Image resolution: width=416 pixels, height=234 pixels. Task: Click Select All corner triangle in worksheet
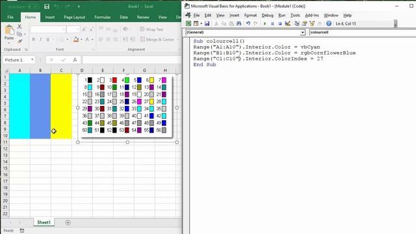6,71
